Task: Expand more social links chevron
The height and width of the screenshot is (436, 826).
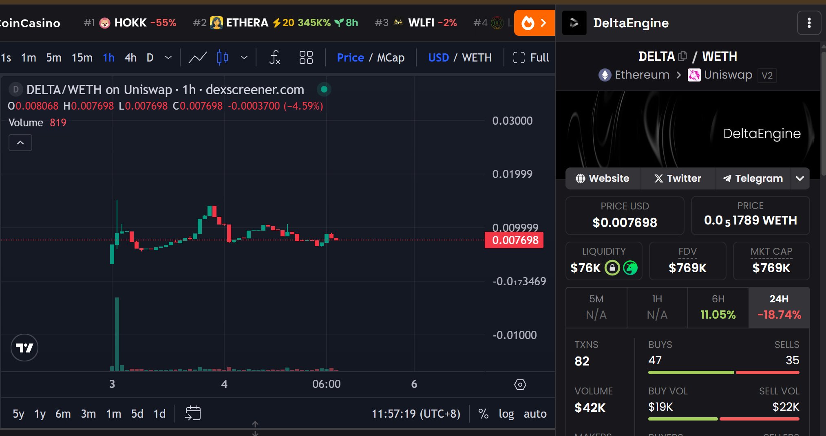Action: (x=800, y=178)
